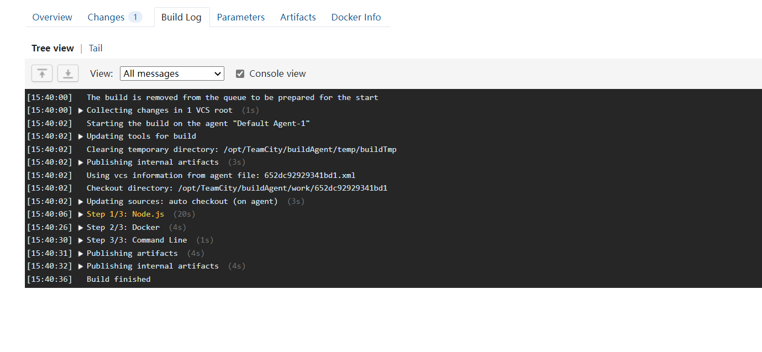
Task: Click the Using vcs information log line
Action: point(221,175)
